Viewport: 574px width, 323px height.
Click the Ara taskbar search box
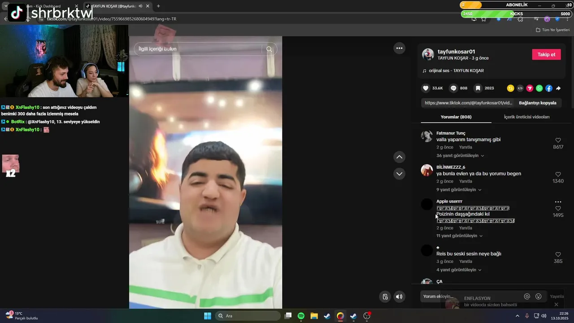(248, 316)
